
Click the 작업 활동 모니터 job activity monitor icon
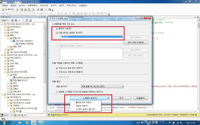(11, 80)
